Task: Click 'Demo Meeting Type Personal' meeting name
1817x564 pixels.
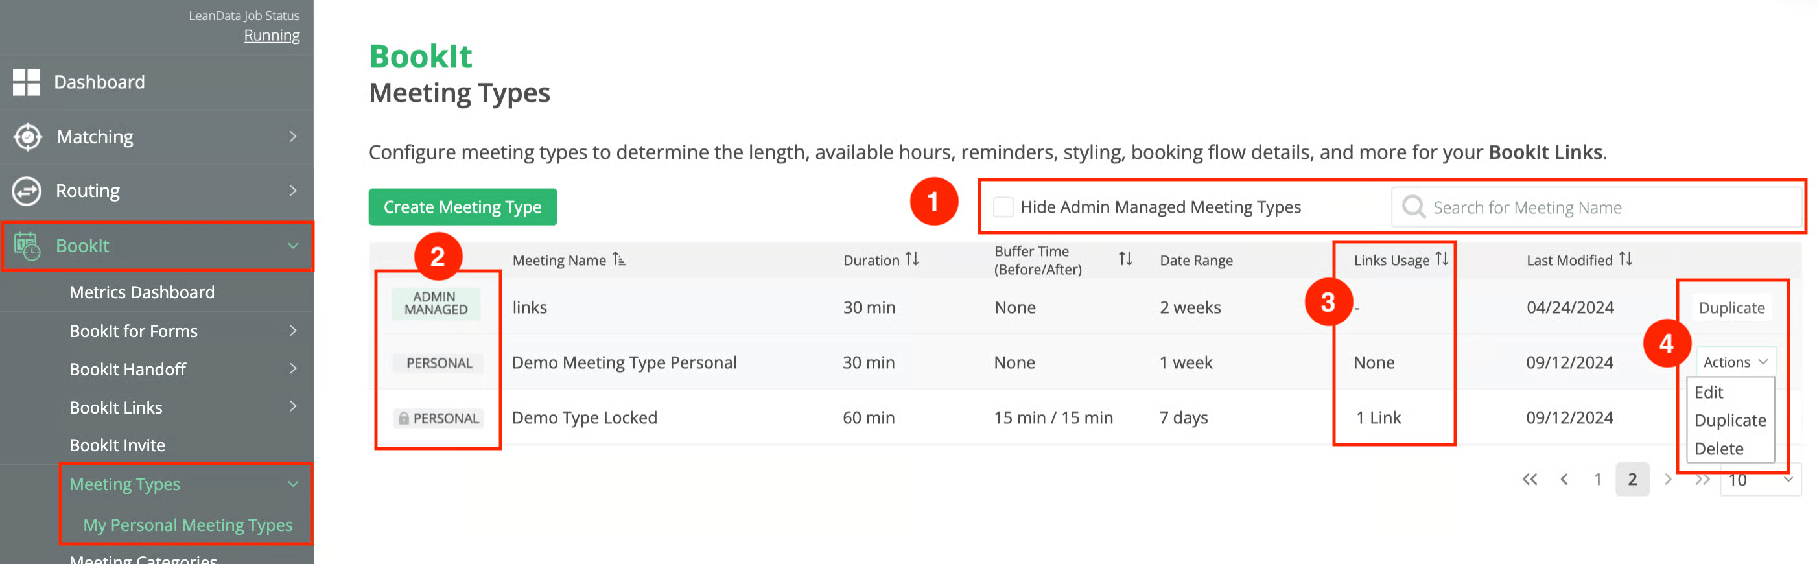Action: pyautogui.click(x=624, y=363)
